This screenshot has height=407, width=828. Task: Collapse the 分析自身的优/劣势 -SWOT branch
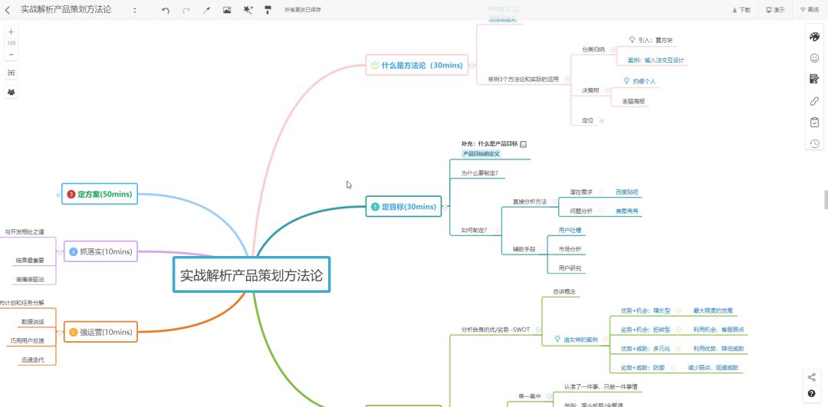click(x=538, y=330)
